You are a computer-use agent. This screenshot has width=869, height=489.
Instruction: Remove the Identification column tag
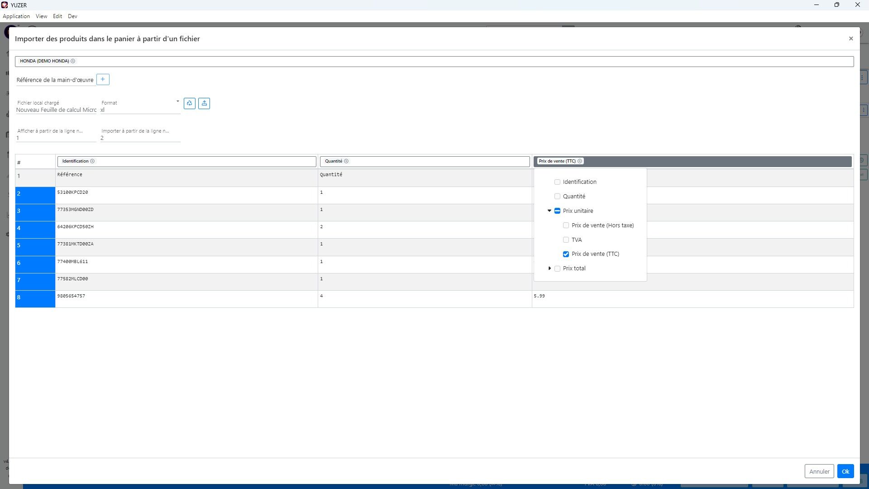(x=92, y=161)
